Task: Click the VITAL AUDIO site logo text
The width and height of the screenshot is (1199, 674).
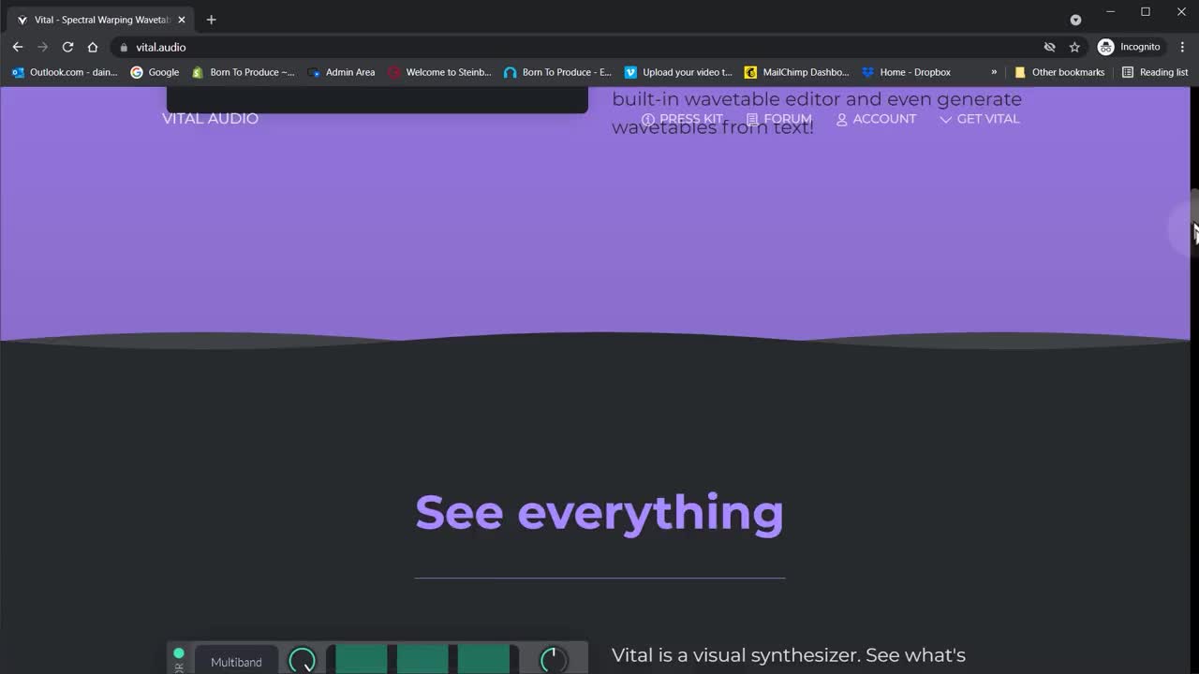Action: click(210, 118)
